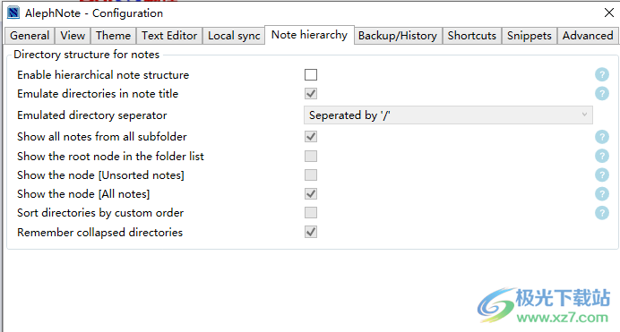Open the Emulated directory seperator dropdown
The width and height of the screenshot is (620, 332).
(448, 115)
